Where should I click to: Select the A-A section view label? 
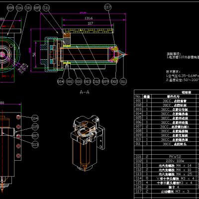pyautogui.click(x=85, y=93)
